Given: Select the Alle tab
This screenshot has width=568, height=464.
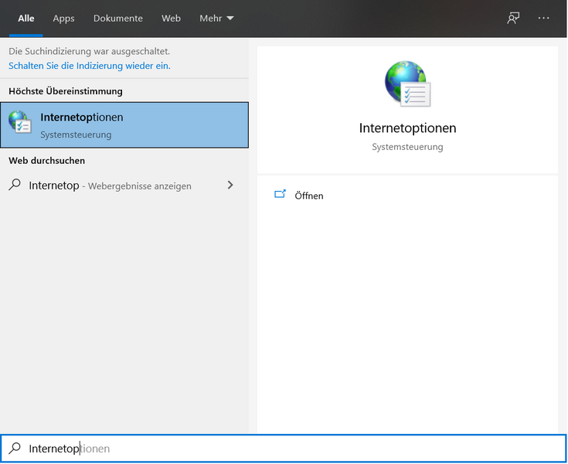Looking at the screenshot, I should click(x=26, y=18).
